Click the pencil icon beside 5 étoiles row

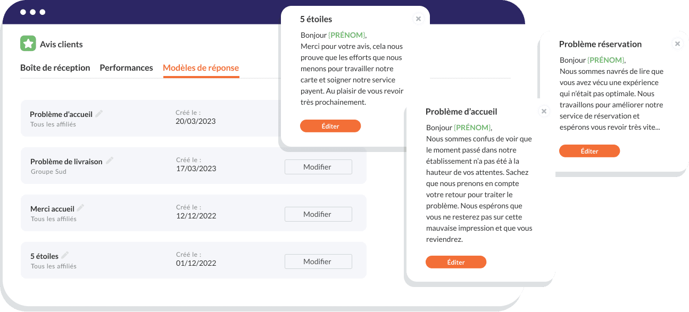click(x=65, y=255)
